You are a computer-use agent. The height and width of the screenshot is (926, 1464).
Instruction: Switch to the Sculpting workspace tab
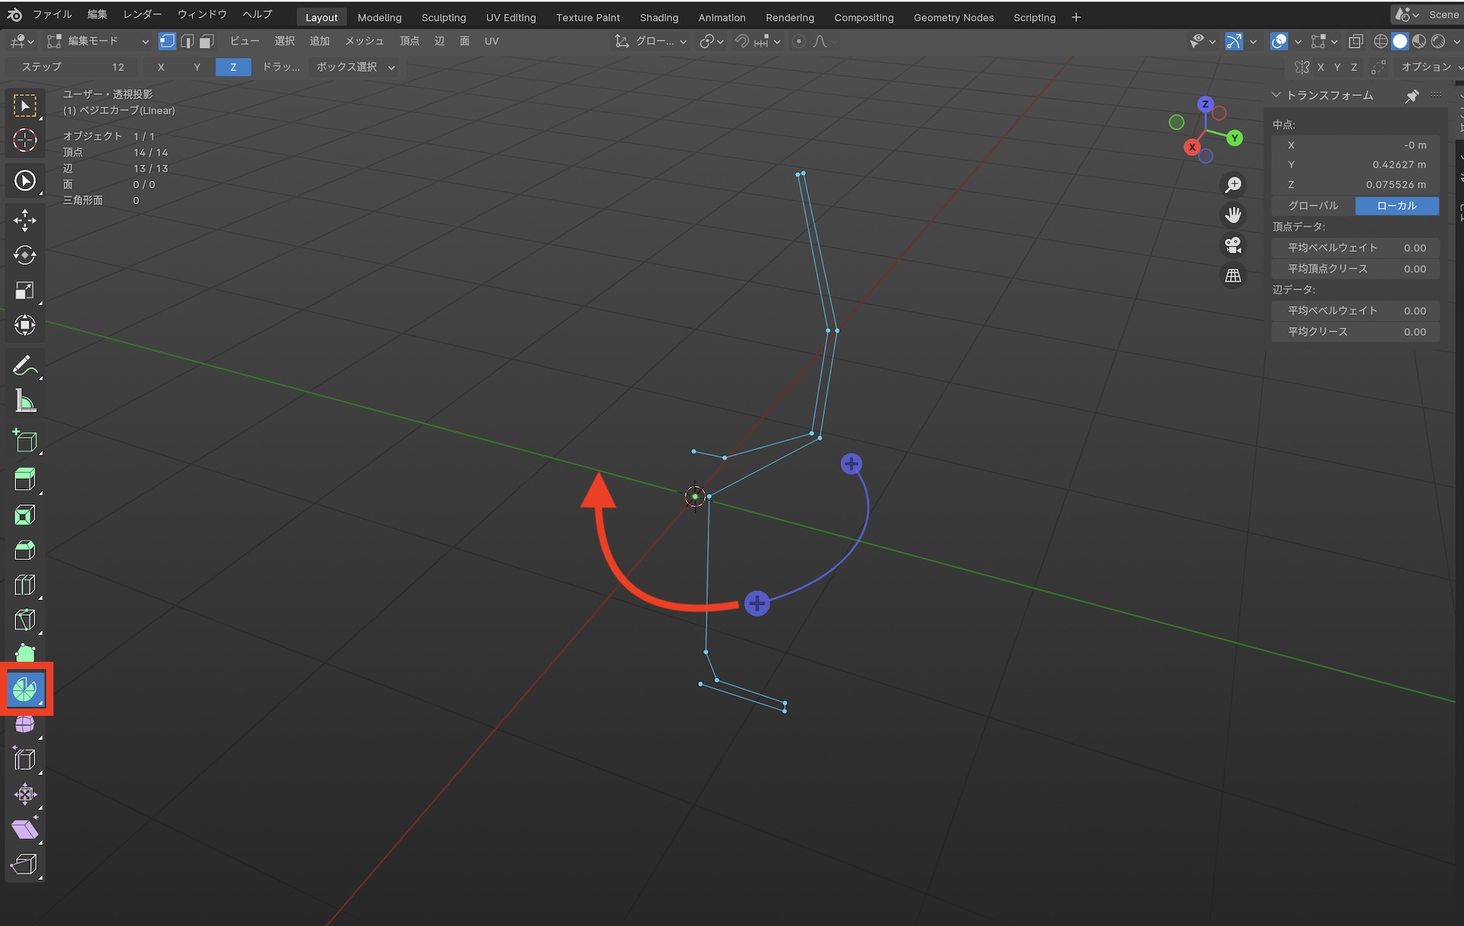444,18
